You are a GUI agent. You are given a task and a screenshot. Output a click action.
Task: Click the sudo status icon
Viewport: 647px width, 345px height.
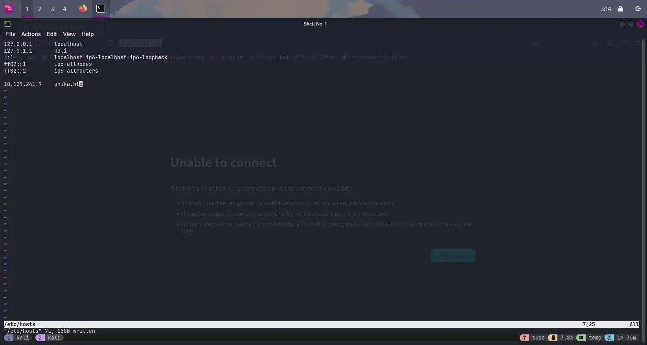point(524,338)
